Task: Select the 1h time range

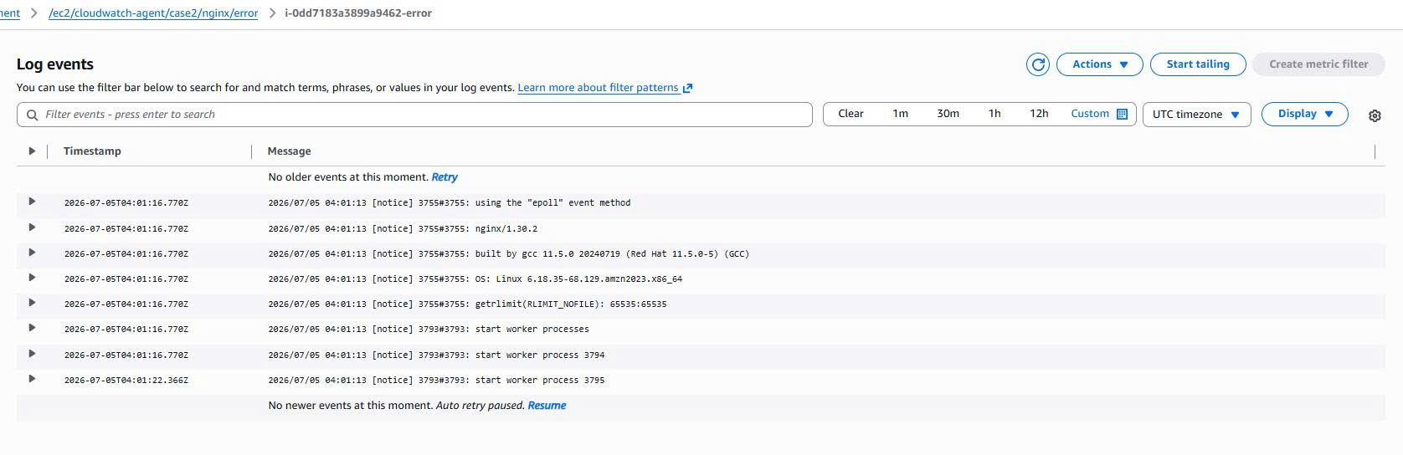Action: (x=994, y=114)
